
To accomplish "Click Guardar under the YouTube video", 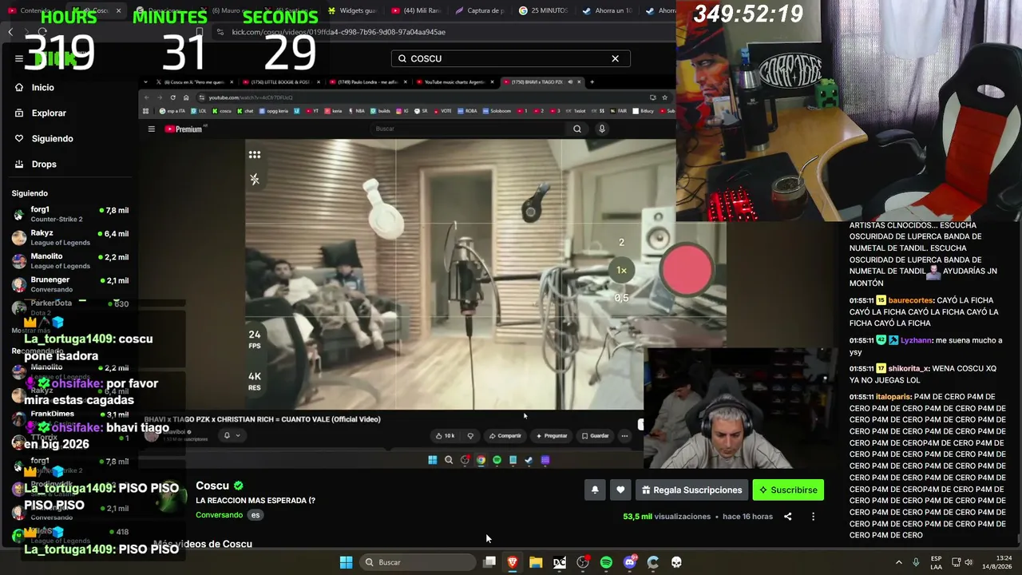I will [596, 435].
